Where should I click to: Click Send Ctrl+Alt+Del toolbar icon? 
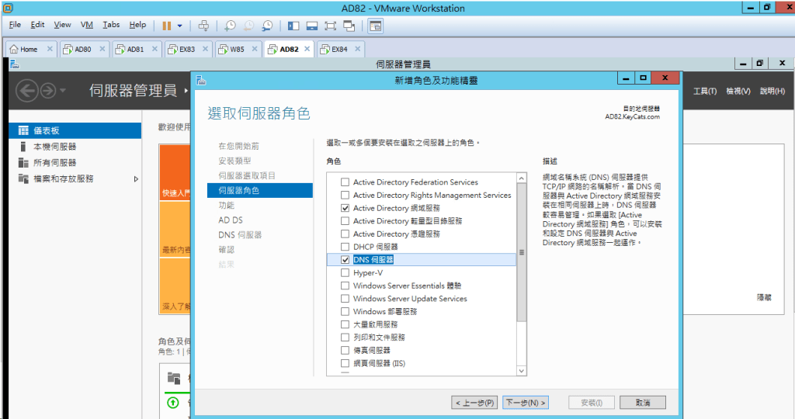click(x=203, y=26)
